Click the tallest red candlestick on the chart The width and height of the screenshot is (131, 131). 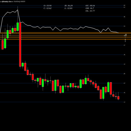click(x=20, y=45)
